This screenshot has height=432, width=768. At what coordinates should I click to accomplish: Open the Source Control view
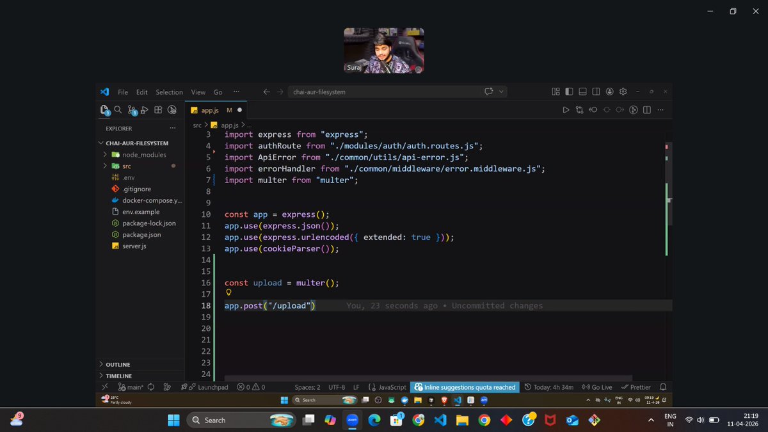coord(132,109)
